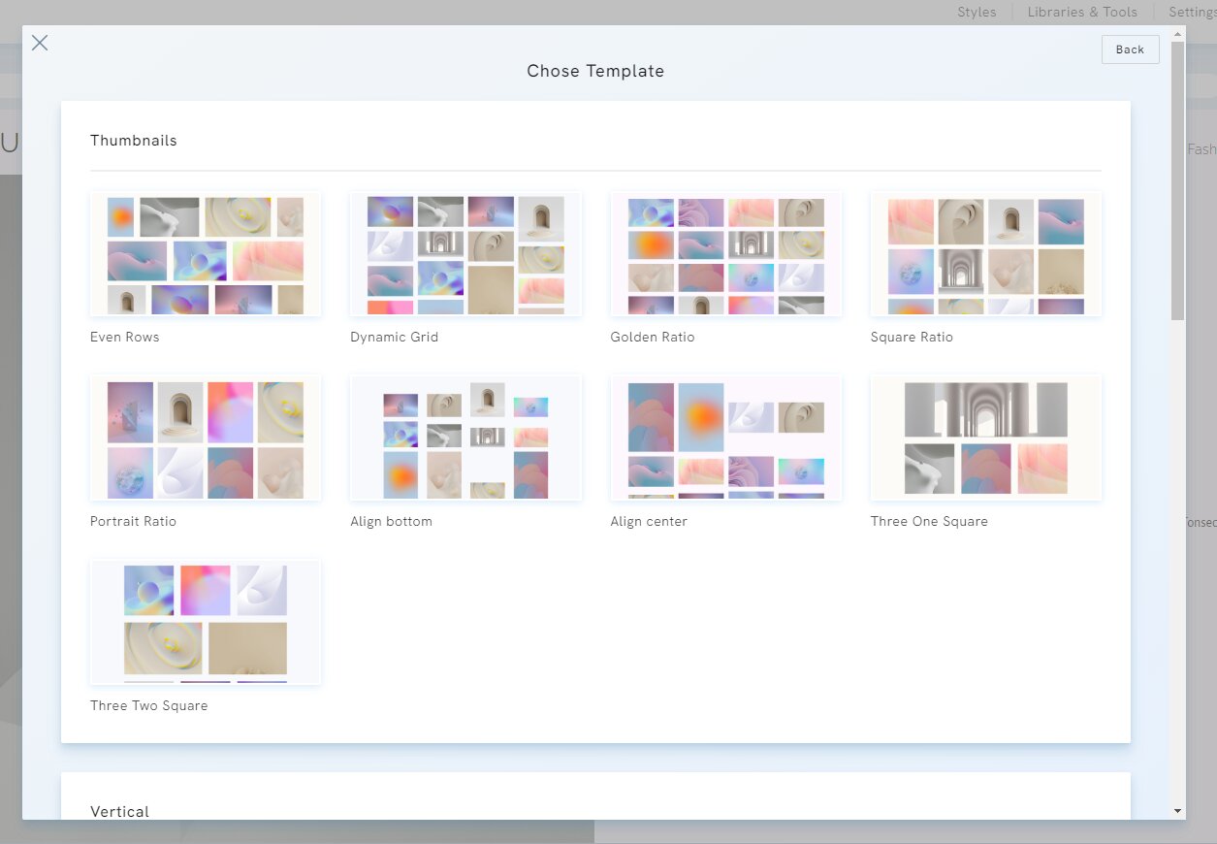Viewport: 1217px width, 844px height.
Task: Select the Three Two Square template thumbnail
Action: tap(206, 623)
